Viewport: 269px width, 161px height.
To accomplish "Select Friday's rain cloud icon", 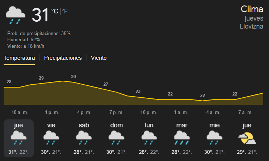I will click(51, 138).
